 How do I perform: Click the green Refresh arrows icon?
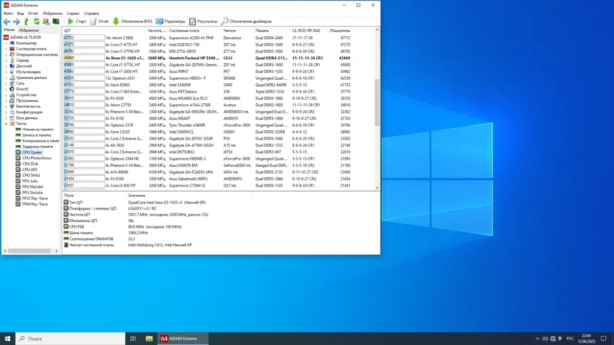36,21
